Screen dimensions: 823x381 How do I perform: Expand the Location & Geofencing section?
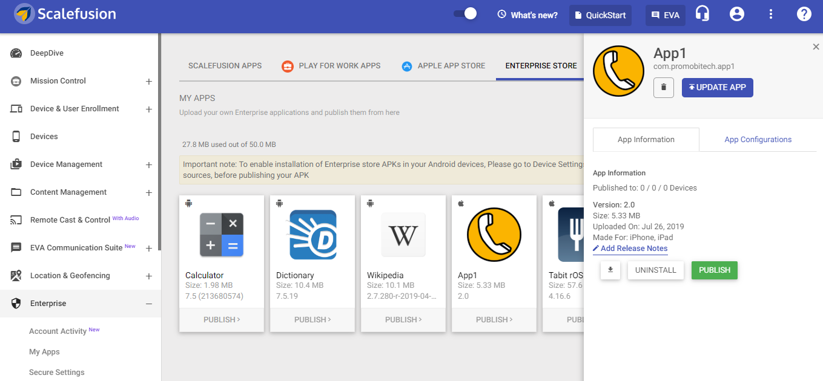(x=149, y=276)
